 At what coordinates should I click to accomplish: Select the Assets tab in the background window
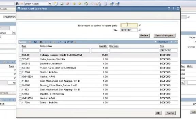[4, 9]
